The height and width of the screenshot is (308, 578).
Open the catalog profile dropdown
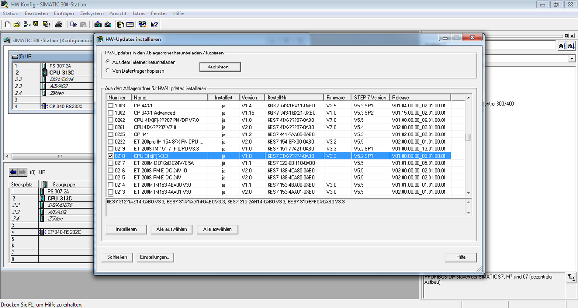tap(572, 58)
